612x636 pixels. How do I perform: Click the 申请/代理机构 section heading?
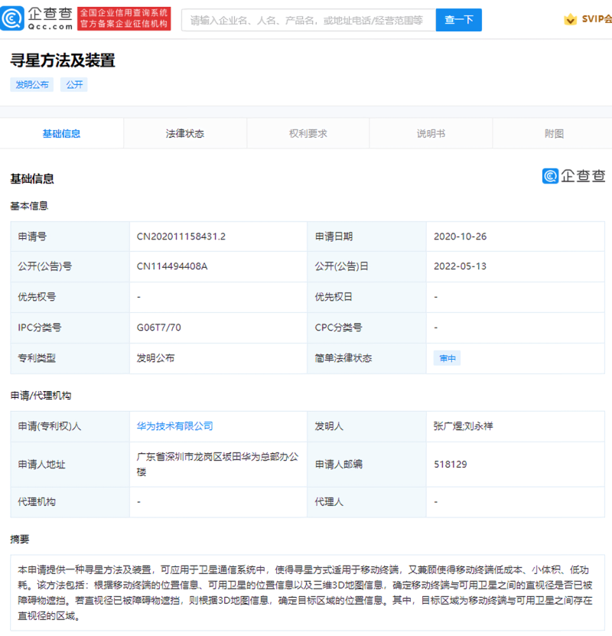41,396
